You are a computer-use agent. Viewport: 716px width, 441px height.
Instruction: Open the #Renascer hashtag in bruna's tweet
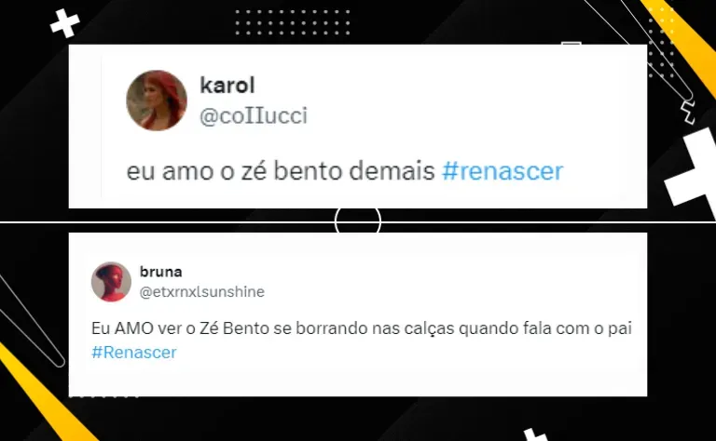(x=134, y=353)
